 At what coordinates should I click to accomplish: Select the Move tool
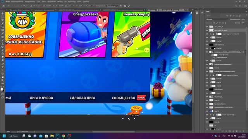coord(3,14)
